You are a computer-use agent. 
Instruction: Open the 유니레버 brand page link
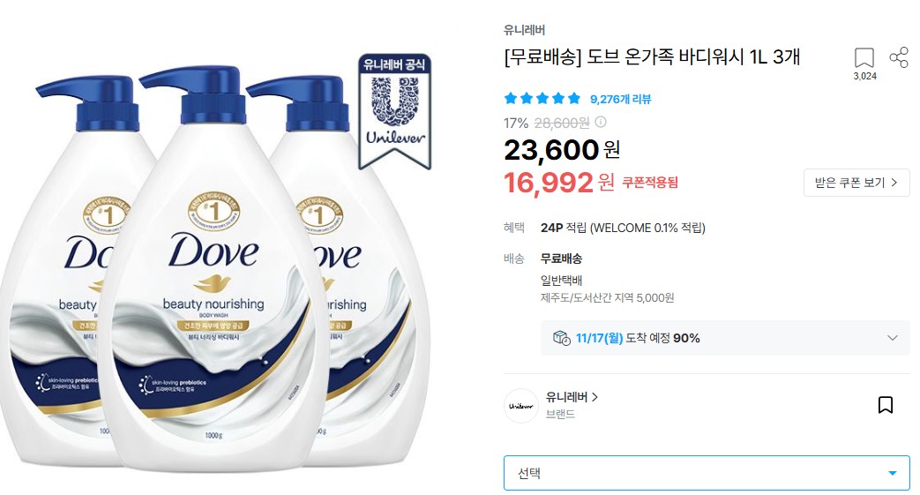point(572,397)
